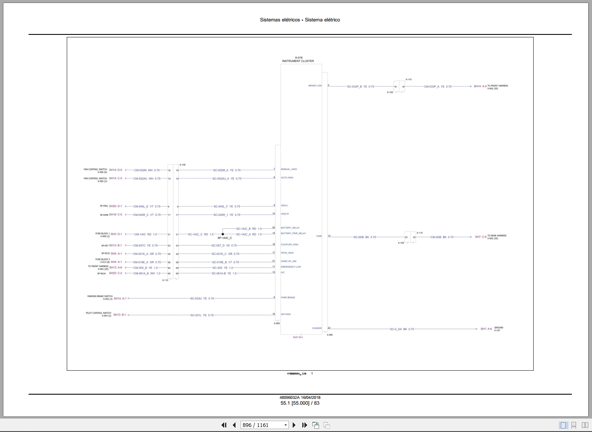The height and width of the screenshot is (432, 592).
Task: Click the CHASSIS pin label
Action: [x=317, y=328]
